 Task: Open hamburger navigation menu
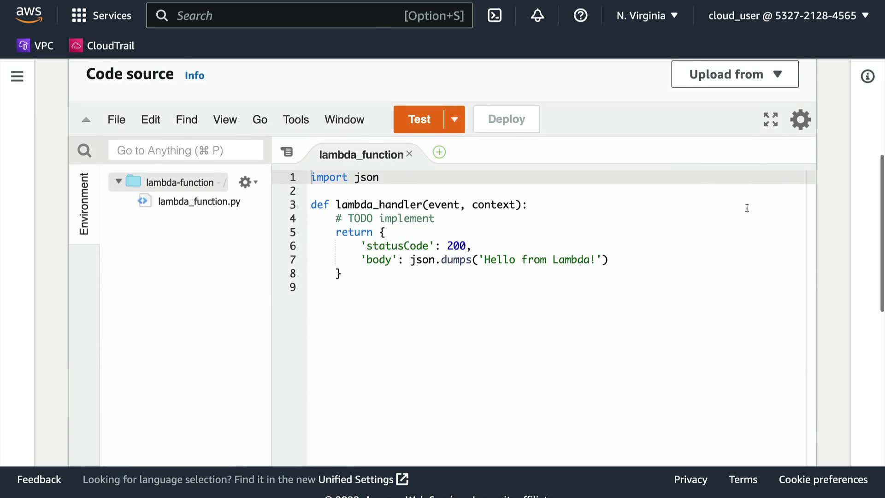17,76
